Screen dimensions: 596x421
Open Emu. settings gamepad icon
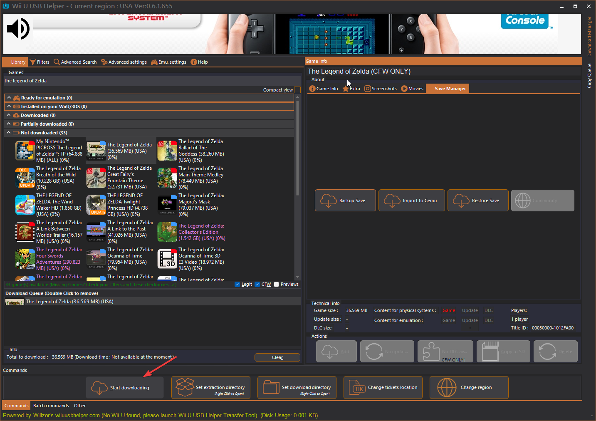[154, 62]
